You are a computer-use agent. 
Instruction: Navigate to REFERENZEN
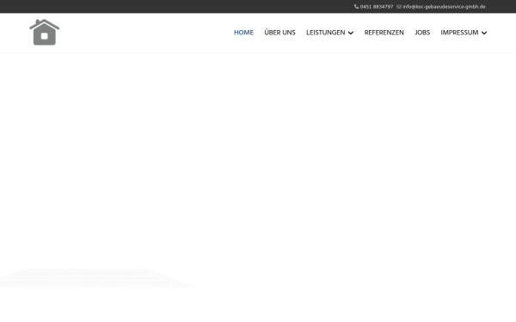(384, 33)
